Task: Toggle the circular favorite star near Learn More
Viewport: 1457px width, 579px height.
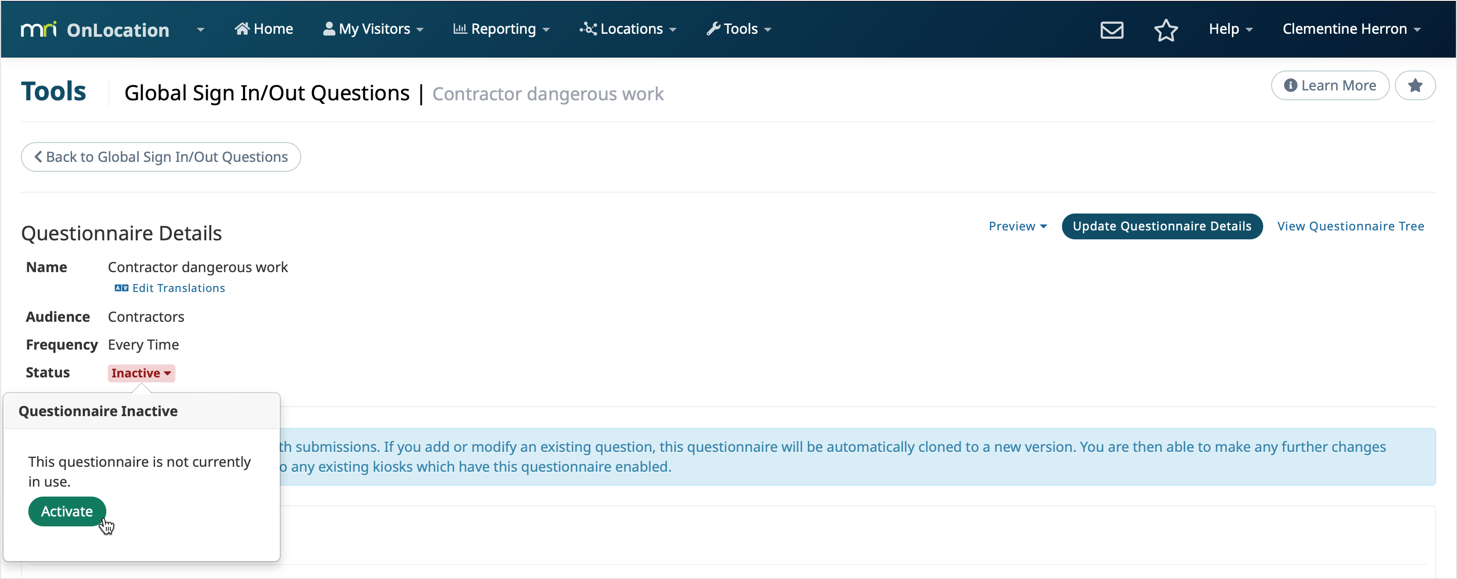Action: pyautogui.click(x=1416, y=85)
